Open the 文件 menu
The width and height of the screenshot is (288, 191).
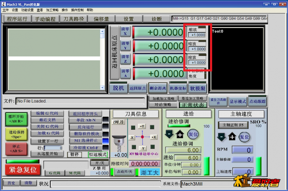[5, 10]
